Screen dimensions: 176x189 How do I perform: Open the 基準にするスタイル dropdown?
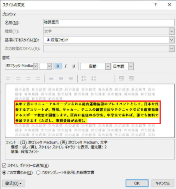(171, 40)
